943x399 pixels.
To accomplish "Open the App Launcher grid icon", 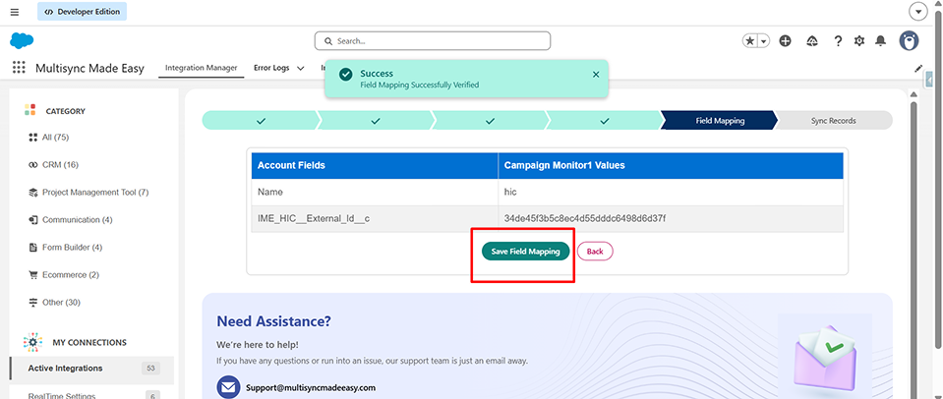I will pos(20,68).
